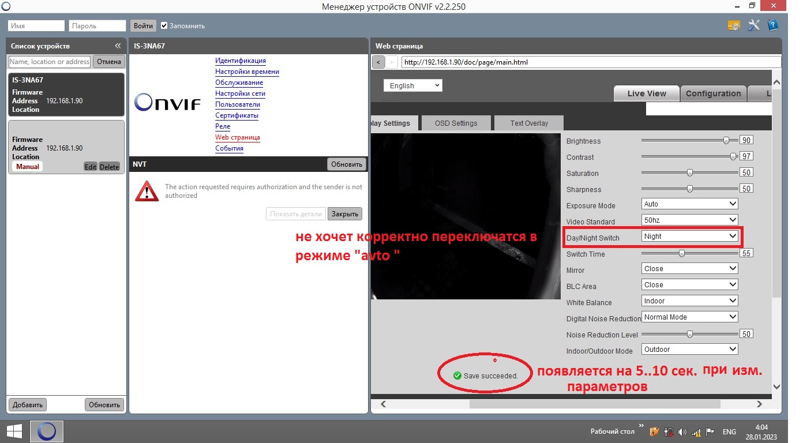
Task: Toggle the Запомнить checkbox
Action: tap(164, 26)
